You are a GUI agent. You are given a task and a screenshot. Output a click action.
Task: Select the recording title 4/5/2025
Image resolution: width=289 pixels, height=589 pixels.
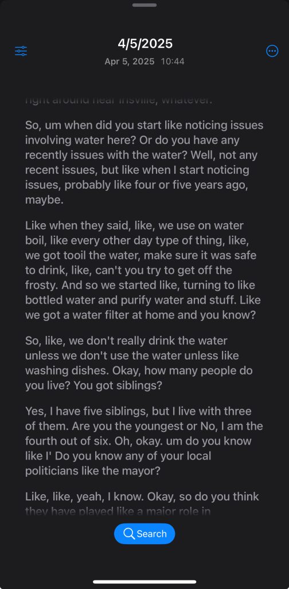pos(145,44)
